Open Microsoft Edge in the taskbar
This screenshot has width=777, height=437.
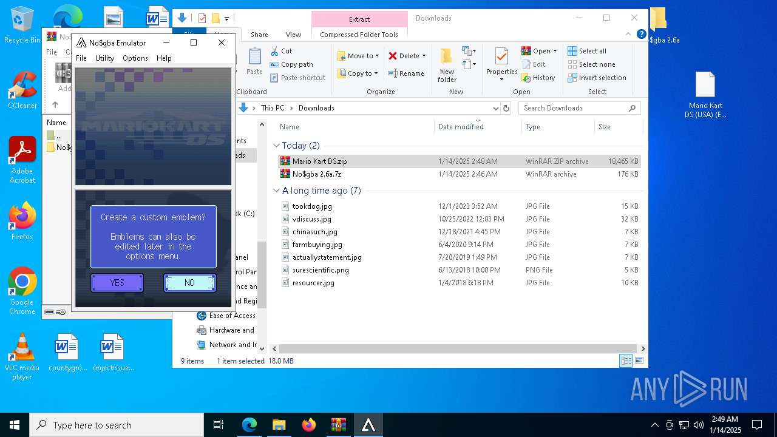249,425
